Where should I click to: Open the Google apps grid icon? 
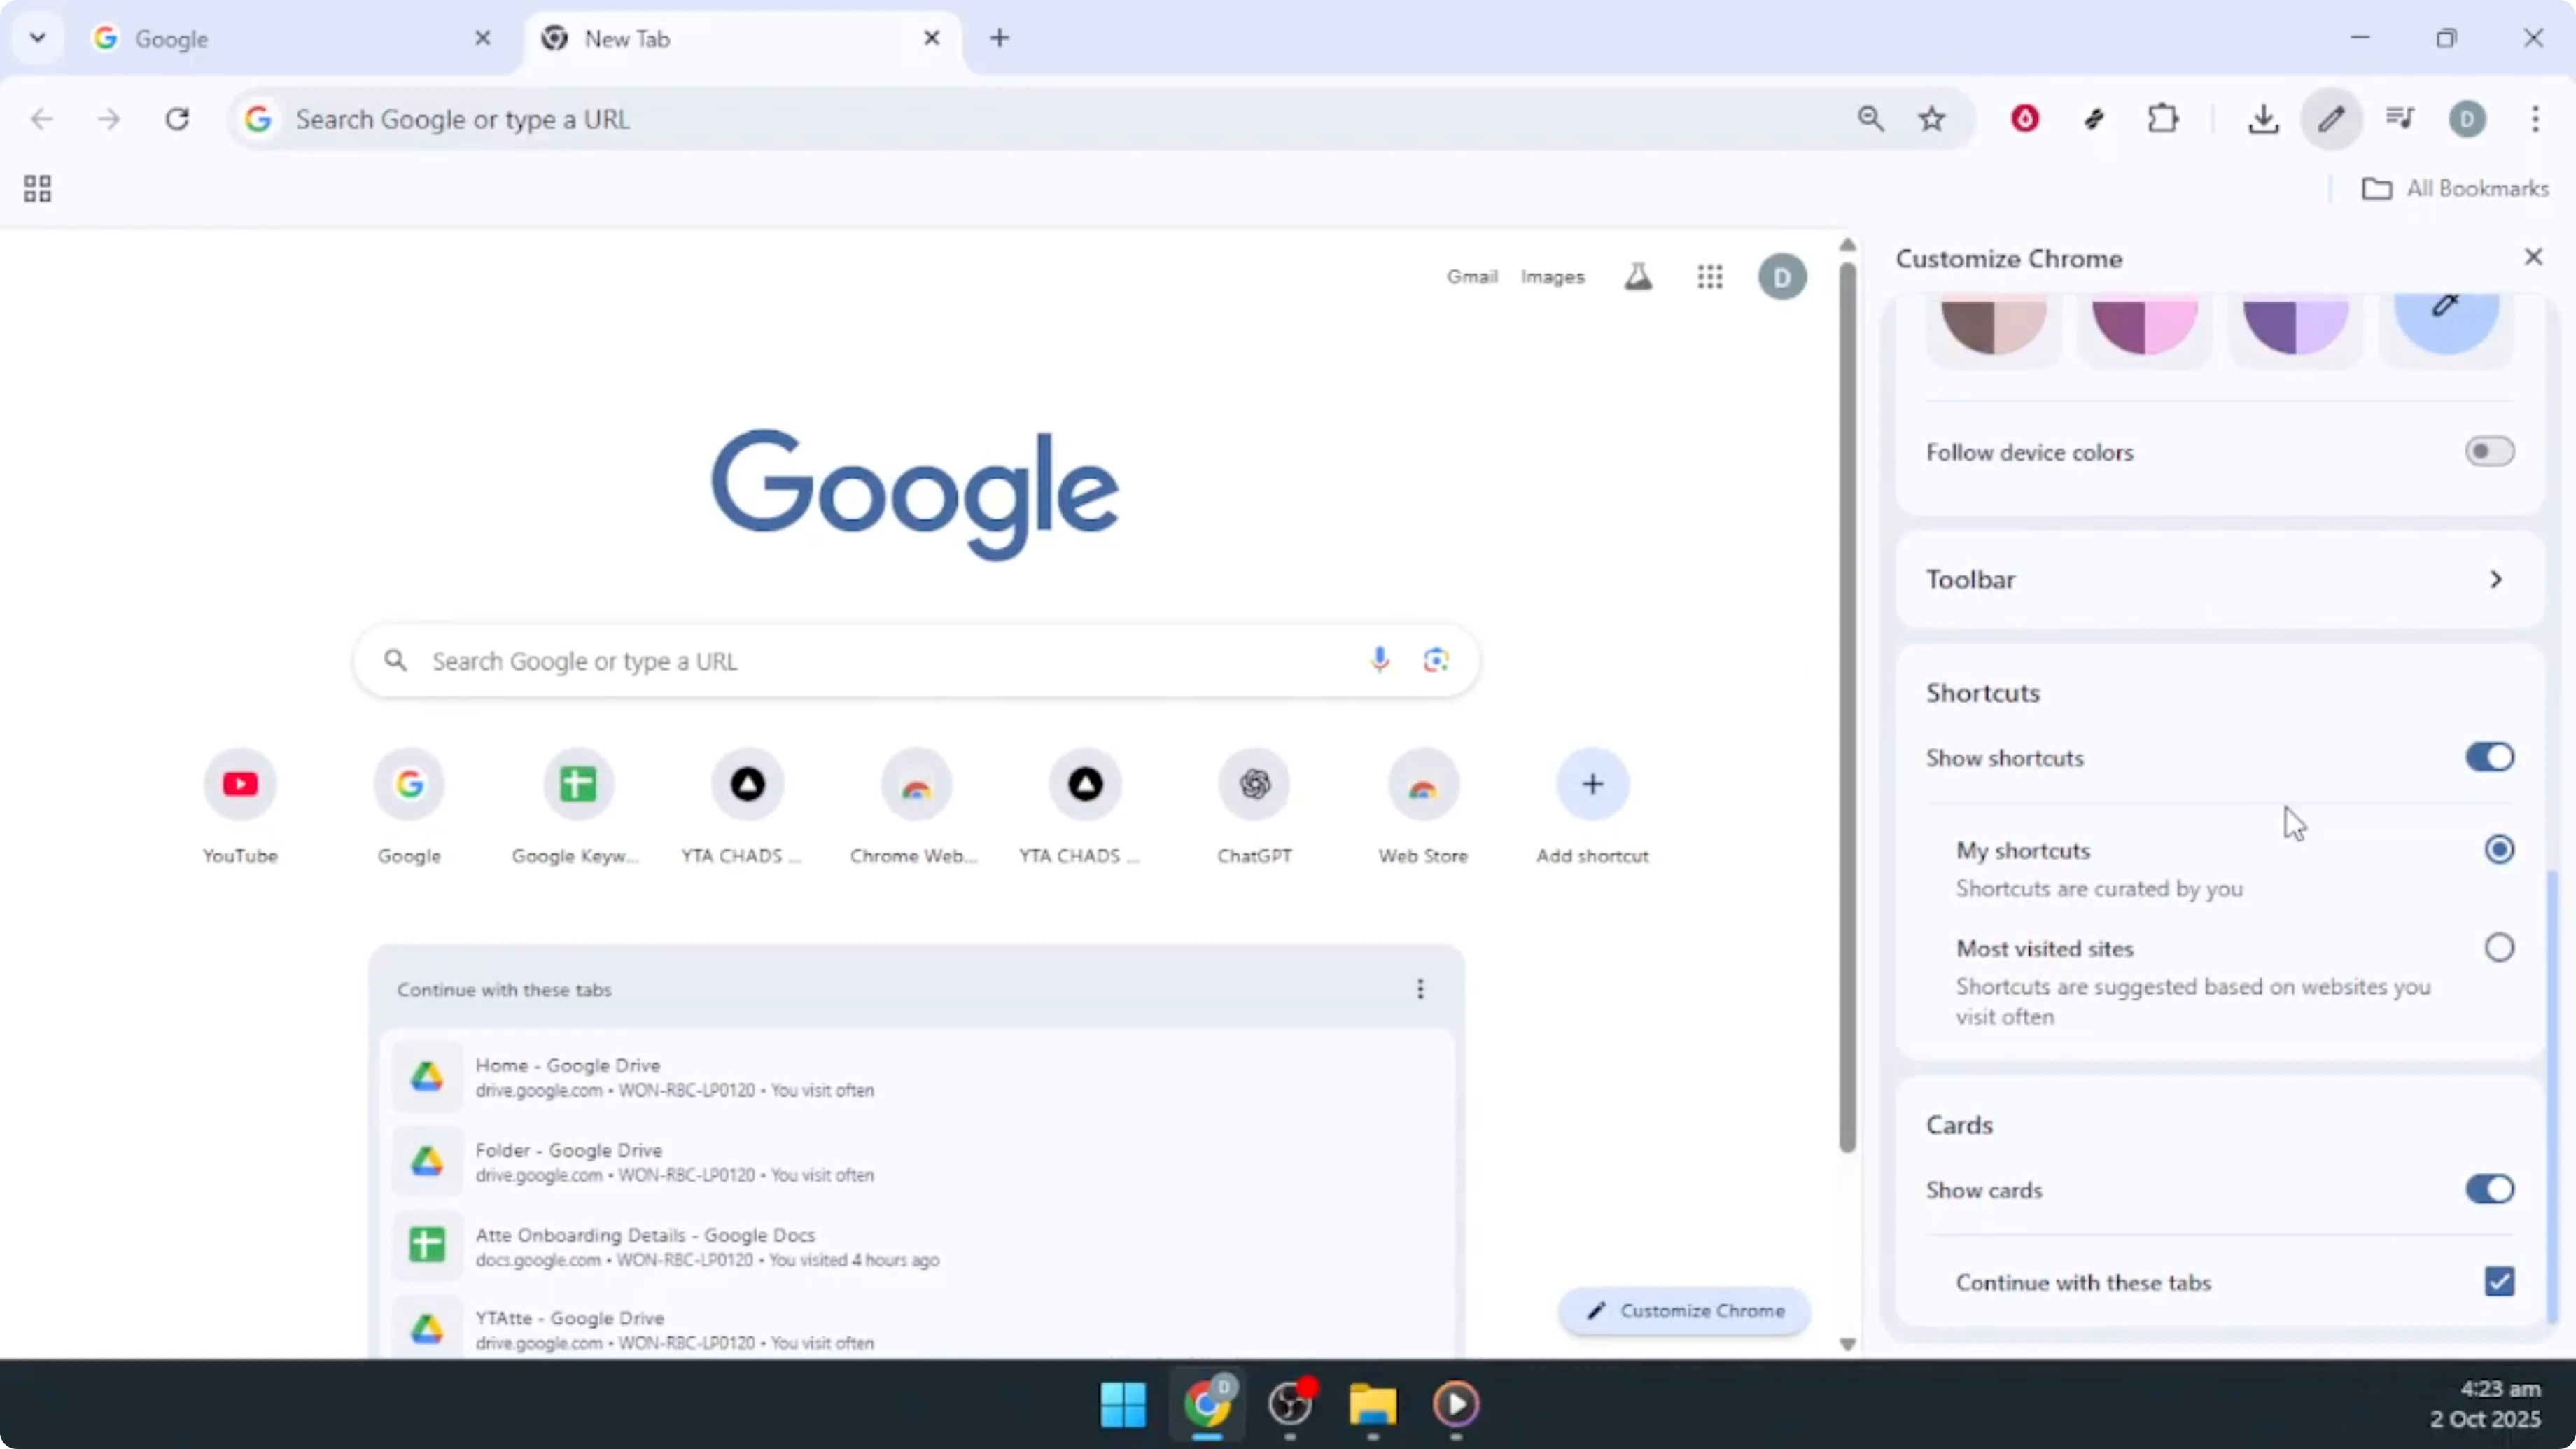1710,277
